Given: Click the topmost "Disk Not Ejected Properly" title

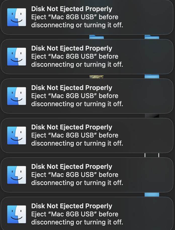Looking at the screenshot, I should (x=72, y=9).
